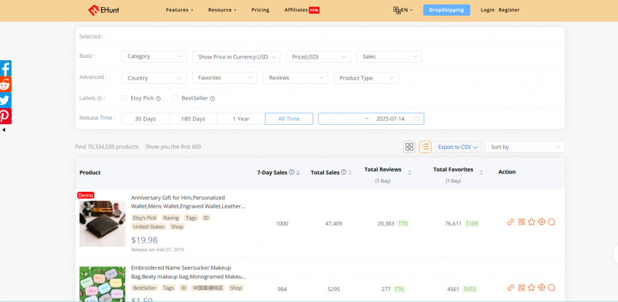Click target icon for Anniversary Gift wallet
Screen dimensions: 618x302
tap(541, 222)
